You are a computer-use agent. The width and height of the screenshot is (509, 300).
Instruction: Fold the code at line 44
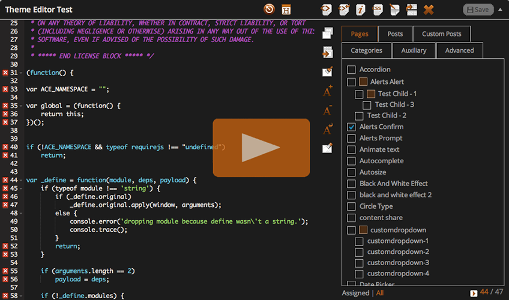click(22, 180)
